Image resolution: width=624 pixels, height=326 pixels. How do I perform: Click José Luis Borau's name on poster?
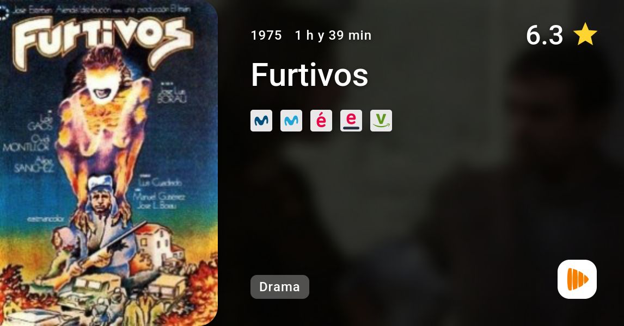coord(172,95)
